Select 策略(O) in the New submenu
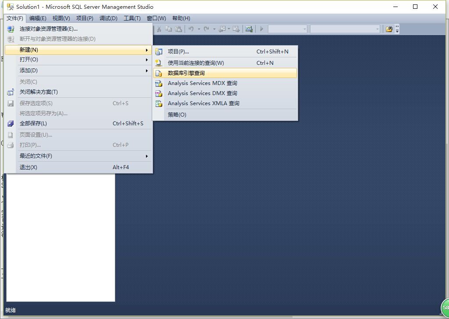Image resolution: width=449 pixels, height=319 pixels. click(225, 115)
